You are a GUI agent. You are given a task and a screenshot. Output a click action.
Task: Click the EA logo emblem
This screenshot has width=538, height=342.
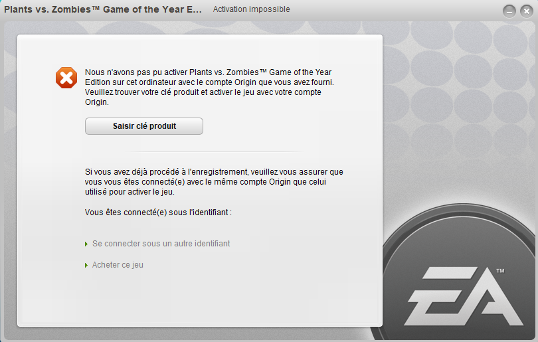pyautogui.click(x=463, y=296)
